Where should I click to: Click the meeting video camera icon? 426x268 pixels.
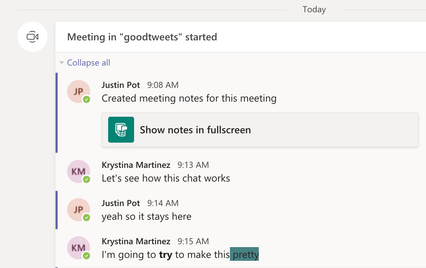click(32, 37)
